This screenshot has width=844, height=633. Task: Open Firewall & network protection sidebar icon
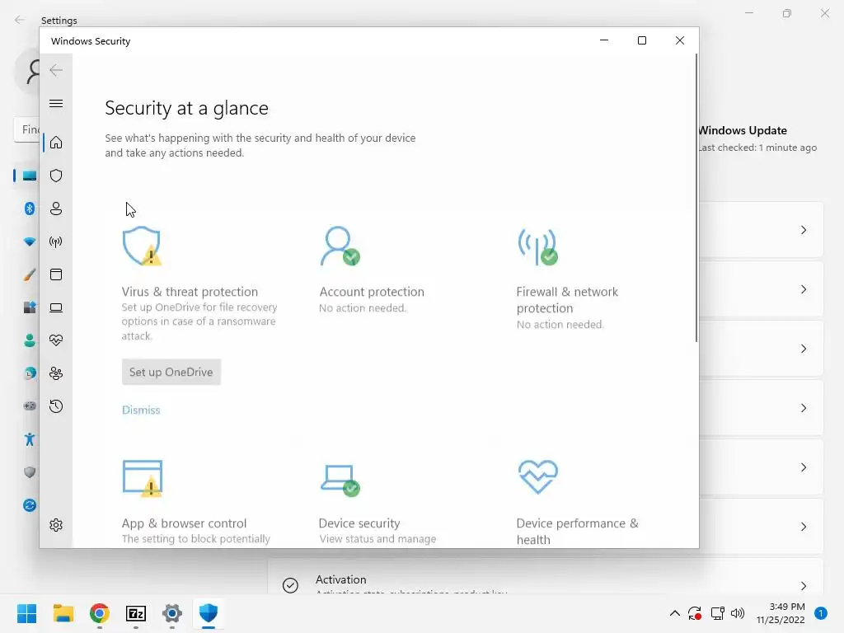pos(56,241)
